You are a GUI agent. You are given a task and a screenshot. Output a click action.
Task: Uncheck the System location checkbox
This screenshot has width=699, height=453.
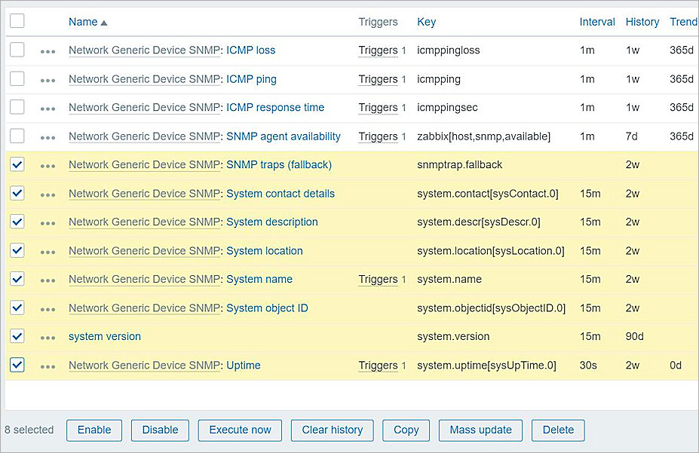click(17, 250)
